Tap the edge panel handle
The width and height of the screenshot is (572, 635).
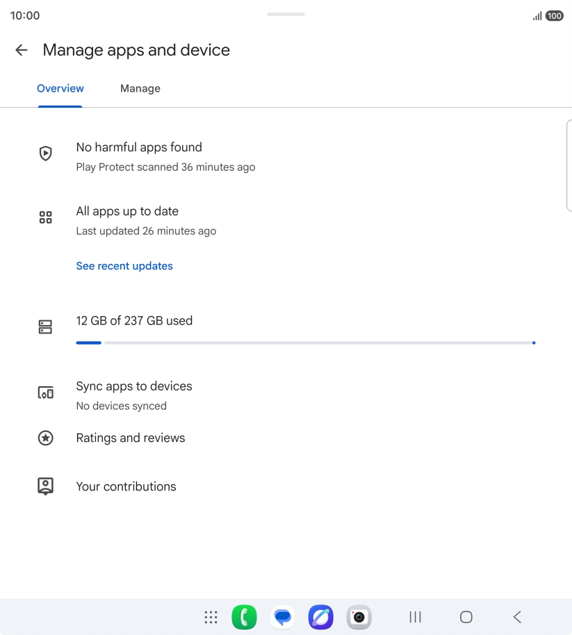tap(569, 165)
